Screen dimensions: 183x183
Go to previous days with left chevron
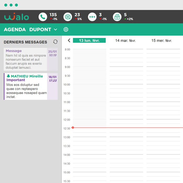(69, 41)
